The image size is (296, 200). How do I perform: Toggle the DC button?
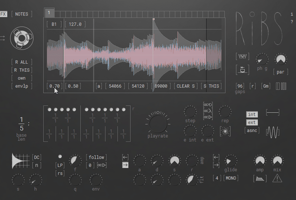[37, 157]
